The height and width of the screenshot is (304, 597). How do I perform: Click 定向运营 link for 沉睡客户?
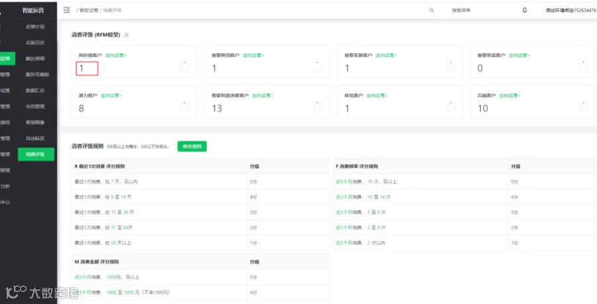510,96
